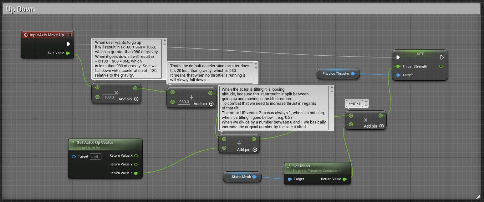Viewport: 484px width, 202px height.
Task: Select the Static Mesh variable node
Action: [x=242, y=177]
